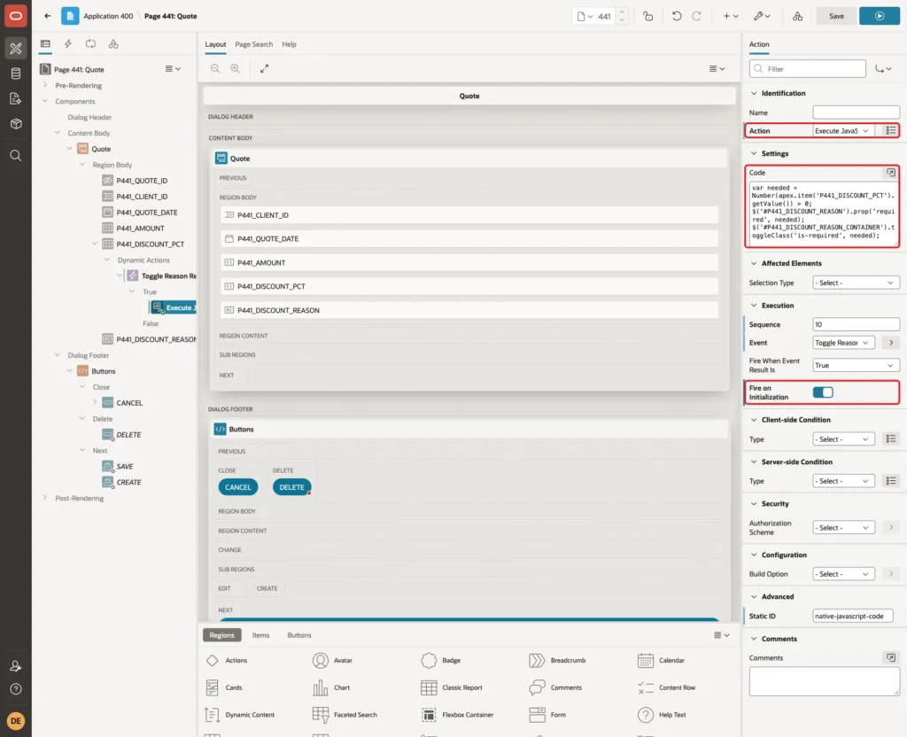Open the Selection Type dropdown
Screen dimensions: 907x737
[x=857, y=283]
